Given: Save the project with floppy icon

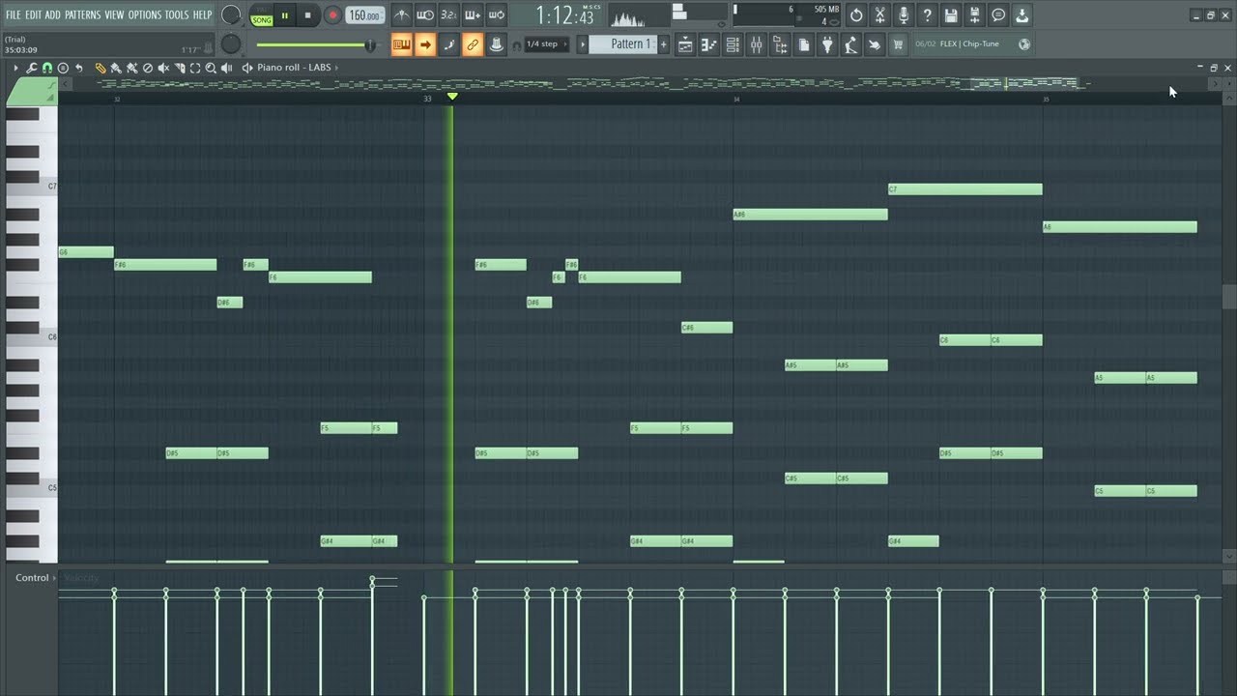Looking at the screenshot, I should (951, 15).
